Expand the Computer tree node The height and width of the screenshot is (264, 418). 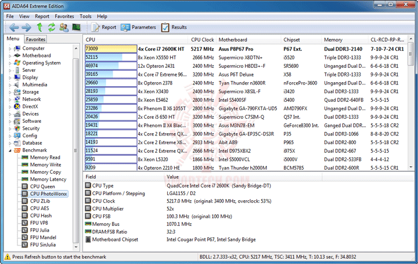point(10,49)
